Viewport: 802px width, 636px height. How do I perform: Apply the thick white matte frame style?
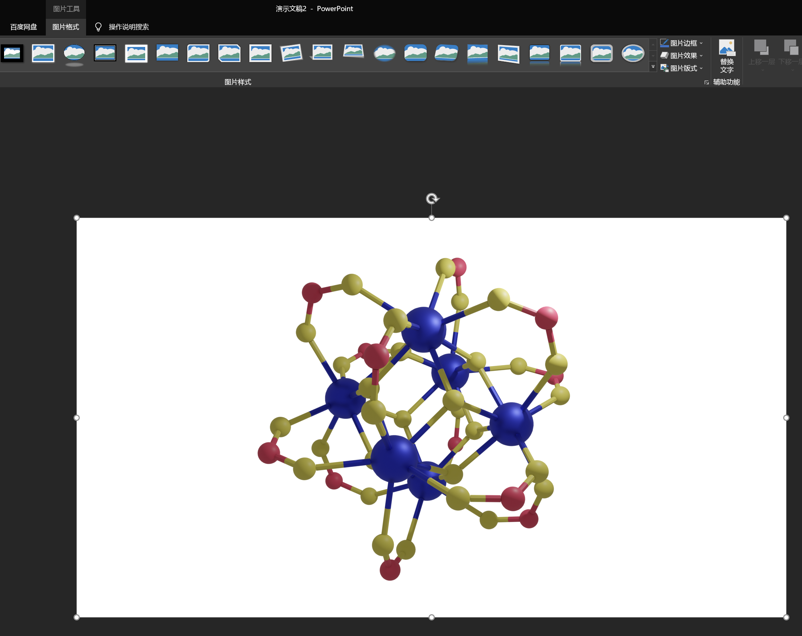[x=136, y=53]
